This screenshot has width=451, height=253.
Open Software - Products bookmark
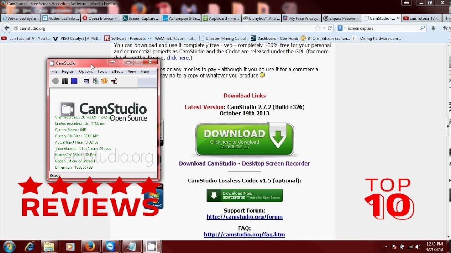[125, 38]
